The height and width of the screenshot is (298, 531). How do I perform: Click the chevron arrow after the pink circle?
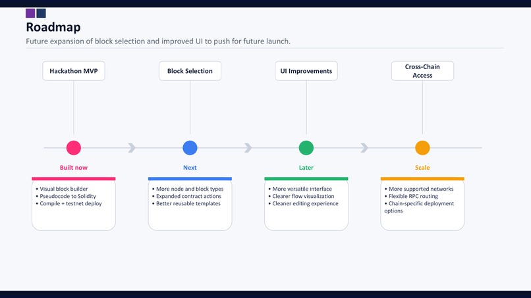[132, 148]
